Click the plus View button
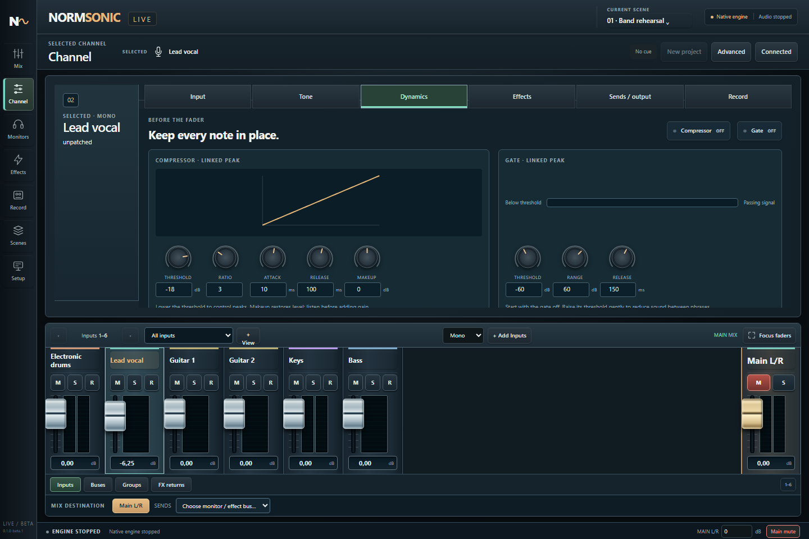 pos(248,336)
